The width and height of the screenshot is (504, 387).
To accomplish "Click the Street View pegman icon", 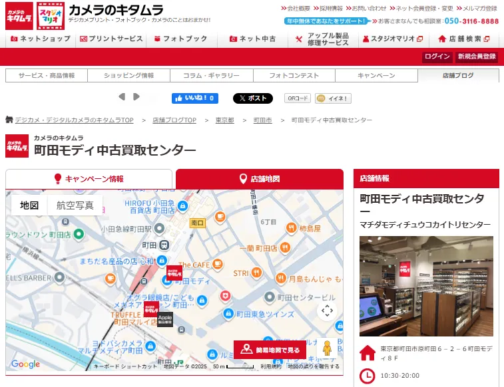I will (327, 348).
